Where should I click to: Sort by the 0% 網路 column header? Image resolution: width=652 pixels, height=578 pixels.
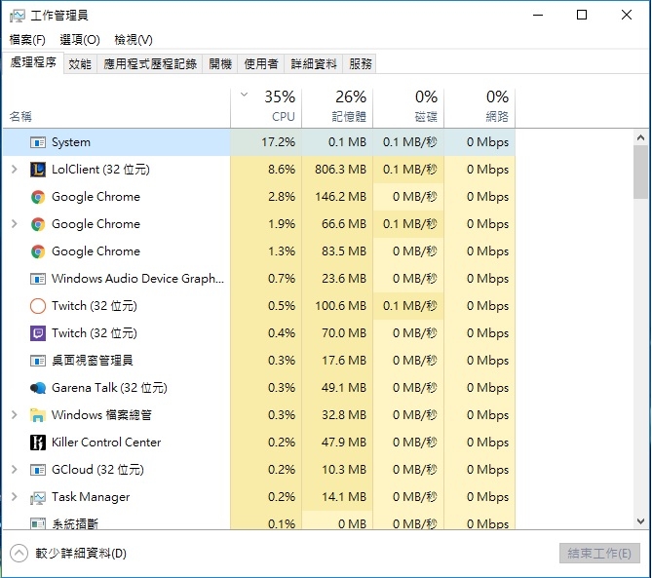click(x=479, y=107)
